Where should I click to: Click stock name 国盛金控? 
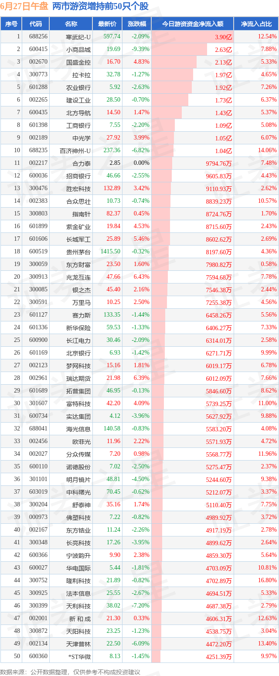pos(78,62)
